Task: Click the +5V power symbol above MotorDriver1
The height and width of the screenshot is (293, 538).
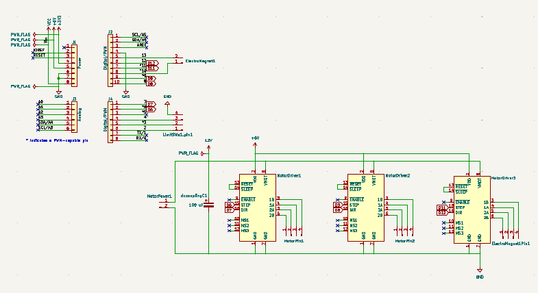Action: (255, 138)
